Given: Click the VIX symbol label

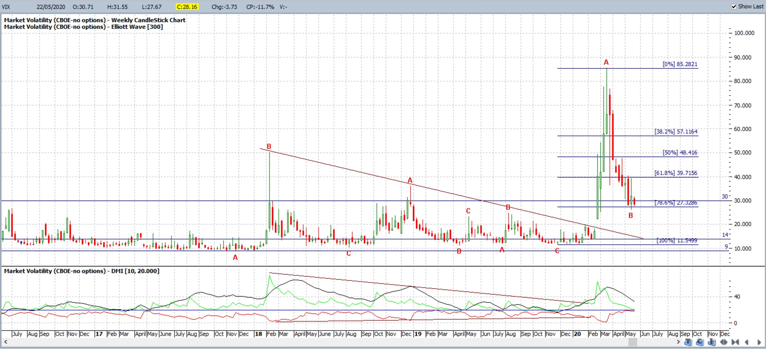Looking at the screenshot, I should (6, 7).
